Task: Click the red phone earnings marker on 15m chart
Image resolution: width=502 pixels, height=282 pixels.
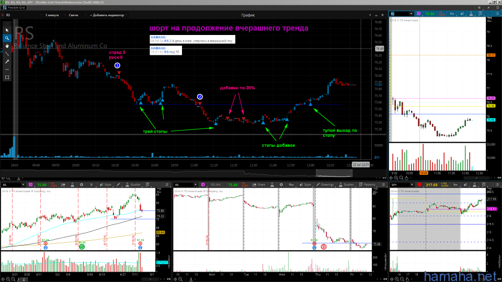Action: tap(324, 246)
